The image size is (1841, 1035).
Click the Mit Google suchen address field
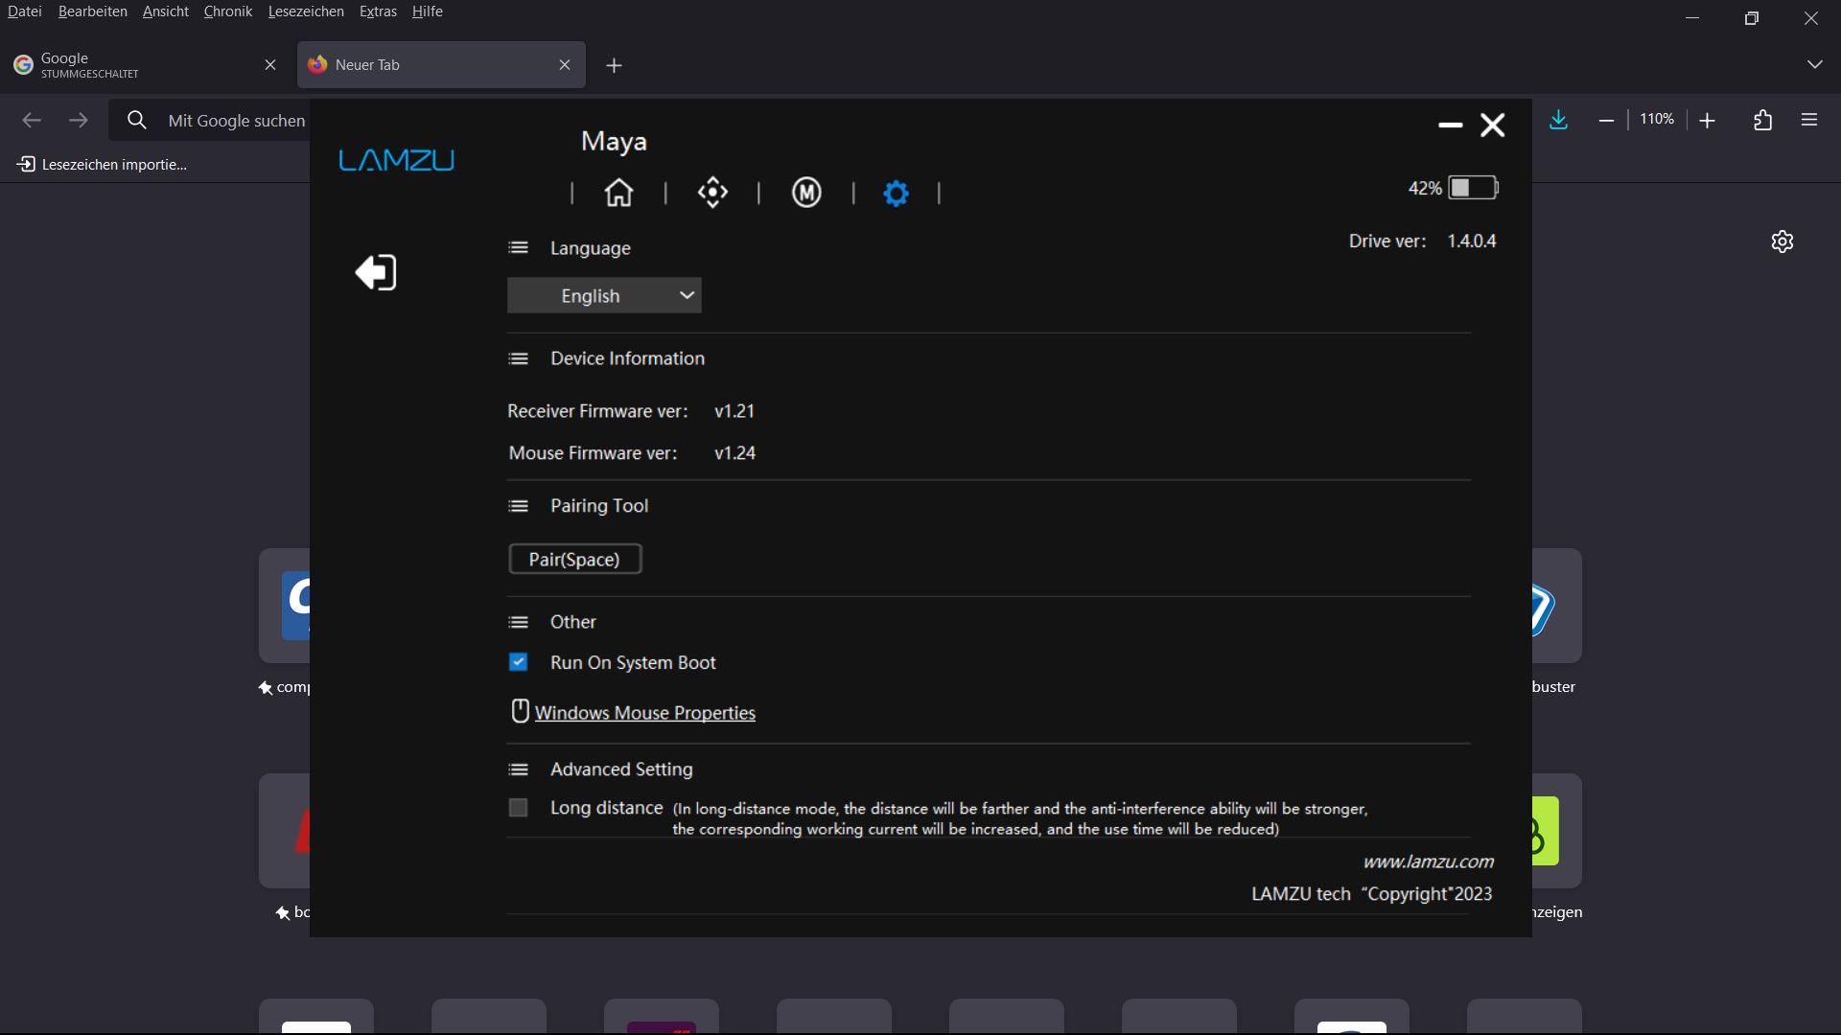coord(236,121)
